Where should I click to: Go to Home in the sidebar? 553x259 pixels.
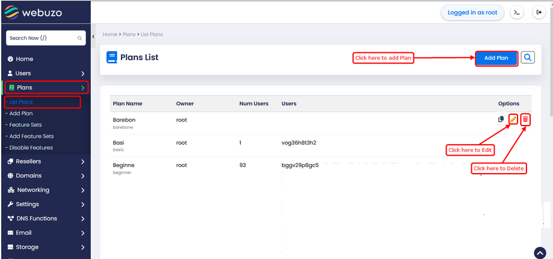(x=24, y=59)
